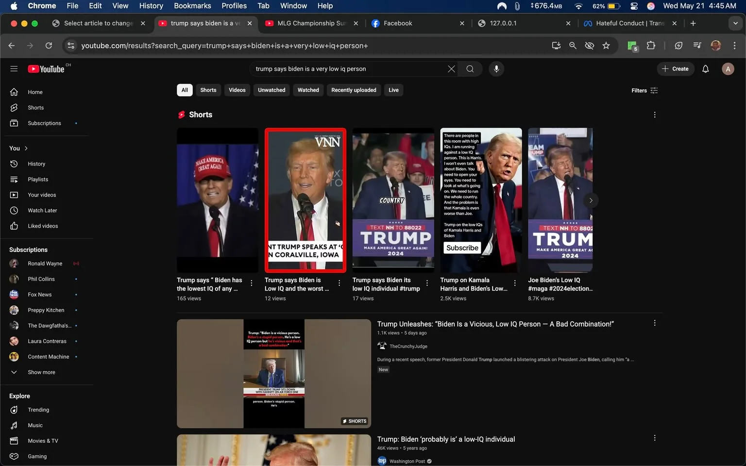Image resolution: width=746 pixels, height=466 pixels.
Task: Click the YouTube logo
Action: 46,69
